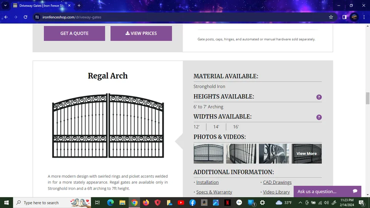Open the CAD Drawings link
The width and height of the screenshot is (370, 208).
coord(277,182)
